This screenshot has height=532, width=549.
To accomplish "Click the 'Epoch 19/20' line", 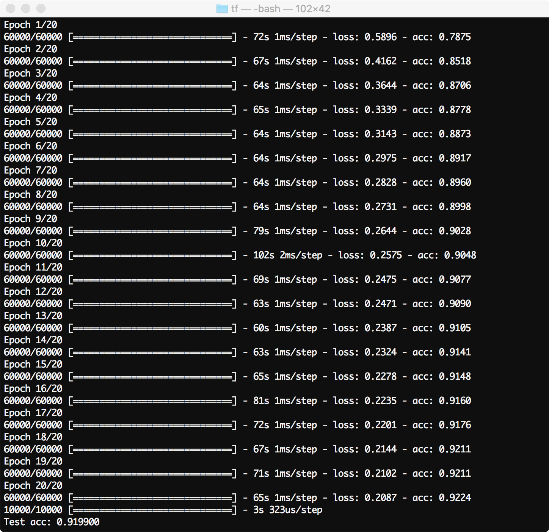I will point(33,462).
